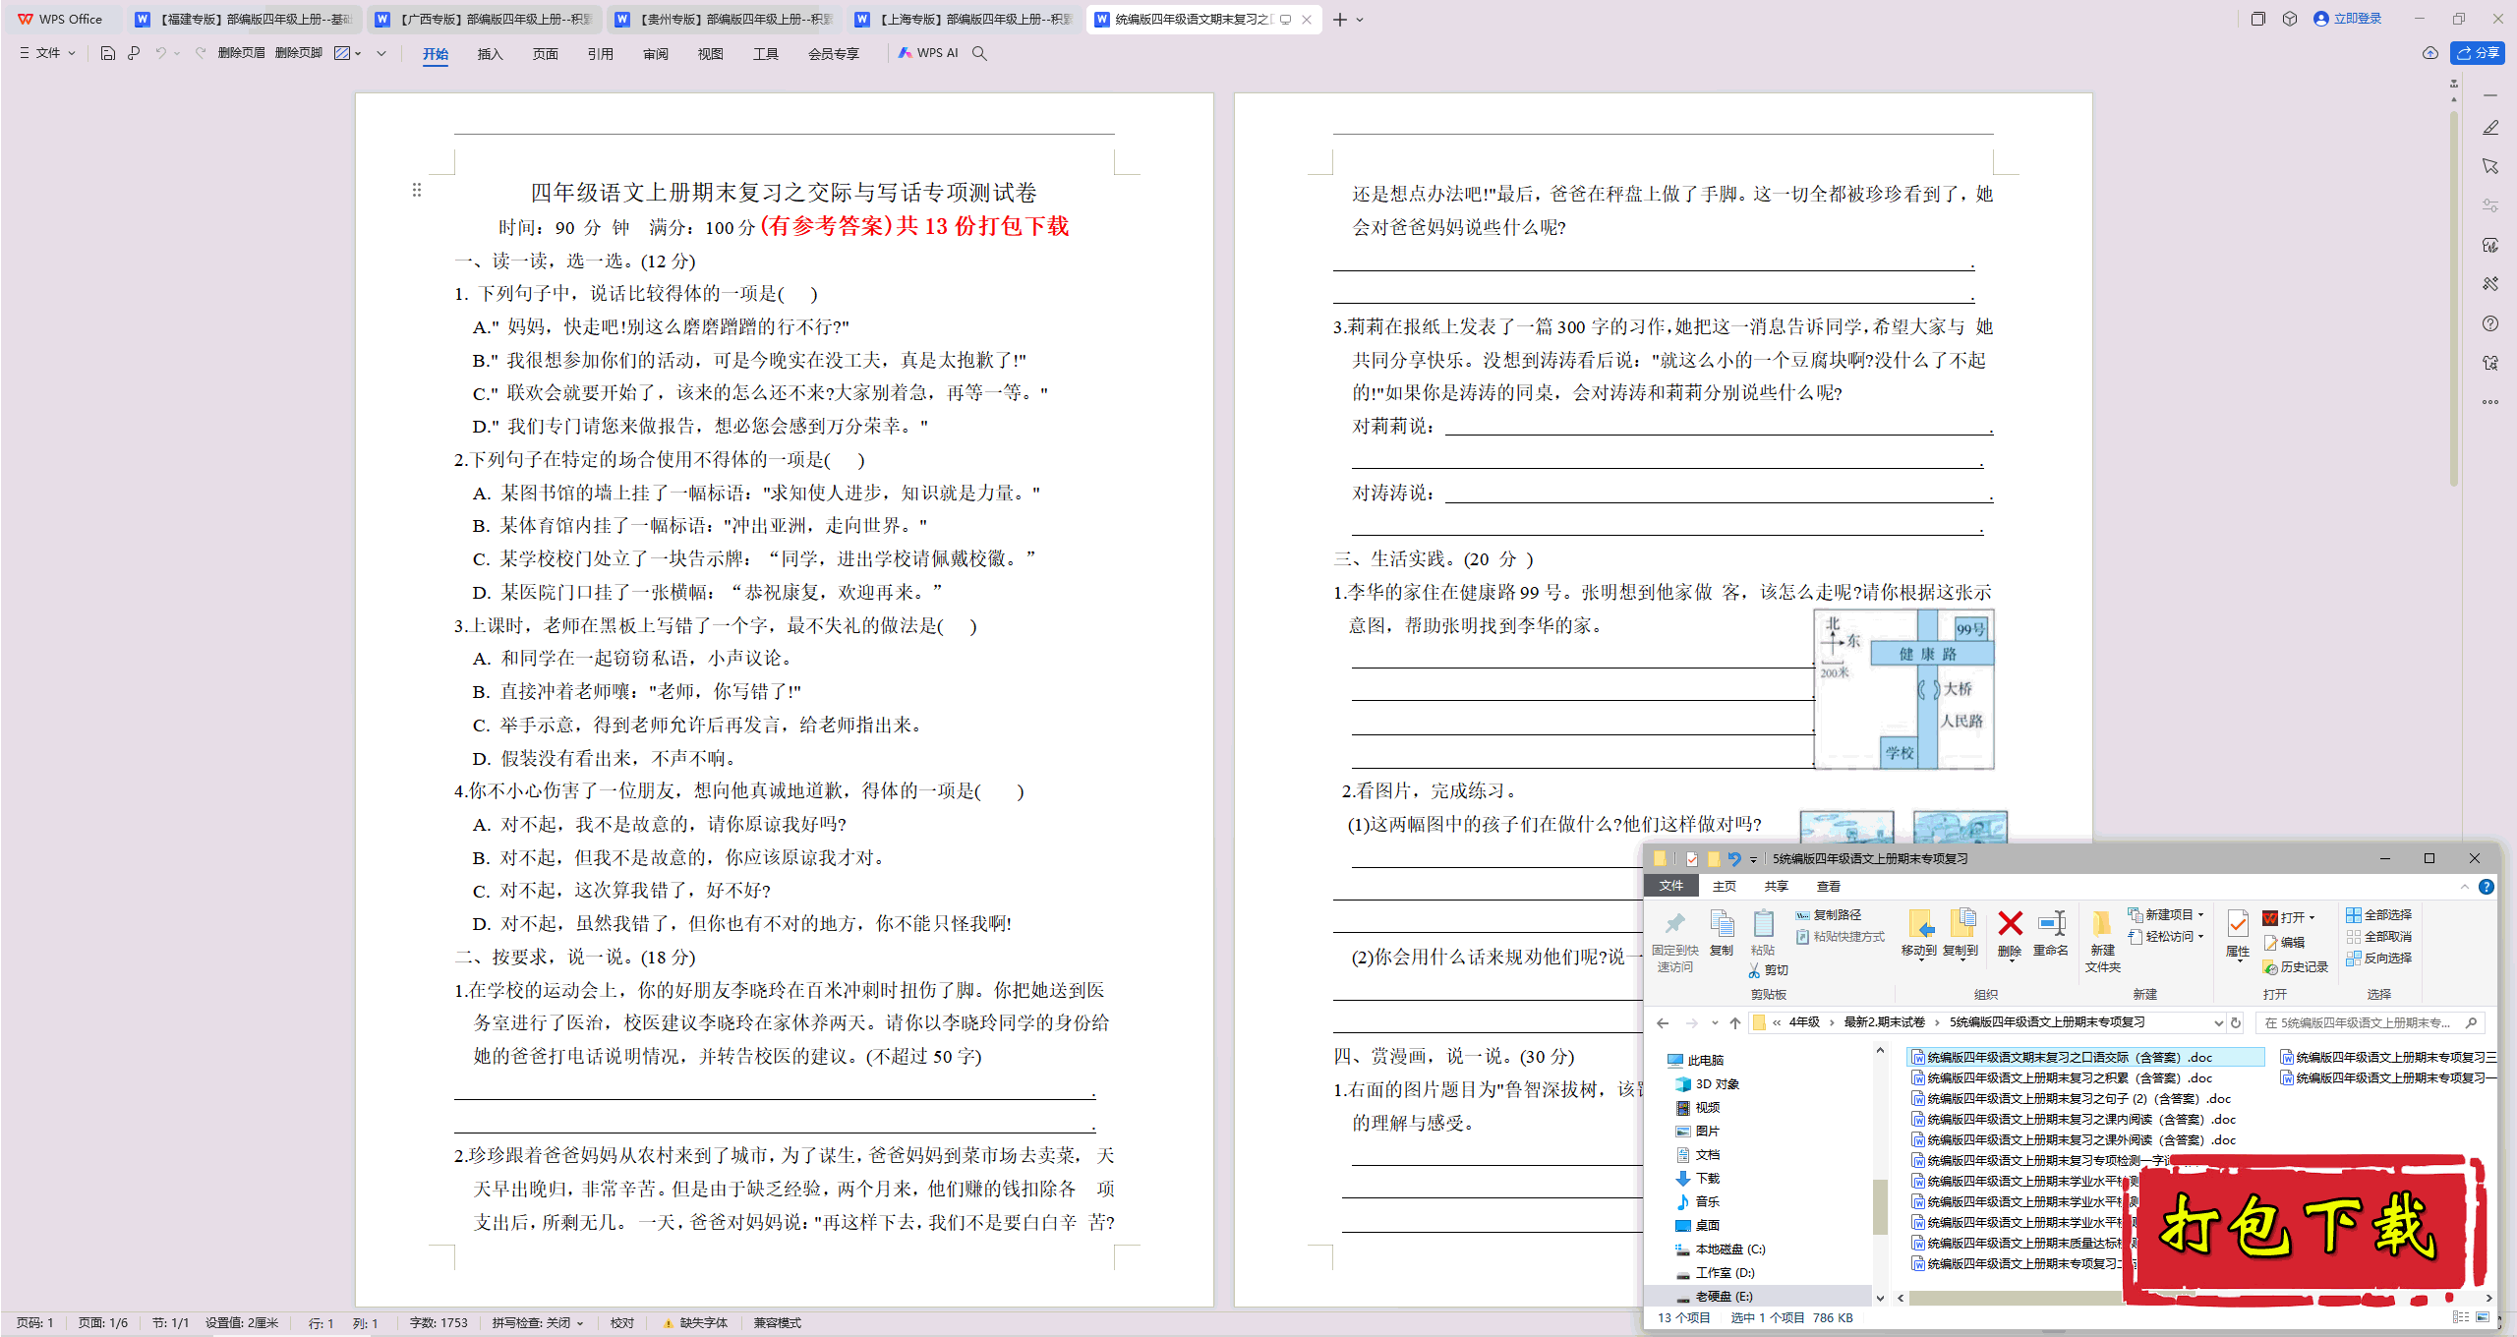
Task: Click the Explorer refresh button
Action: tap(2236, 1023)
